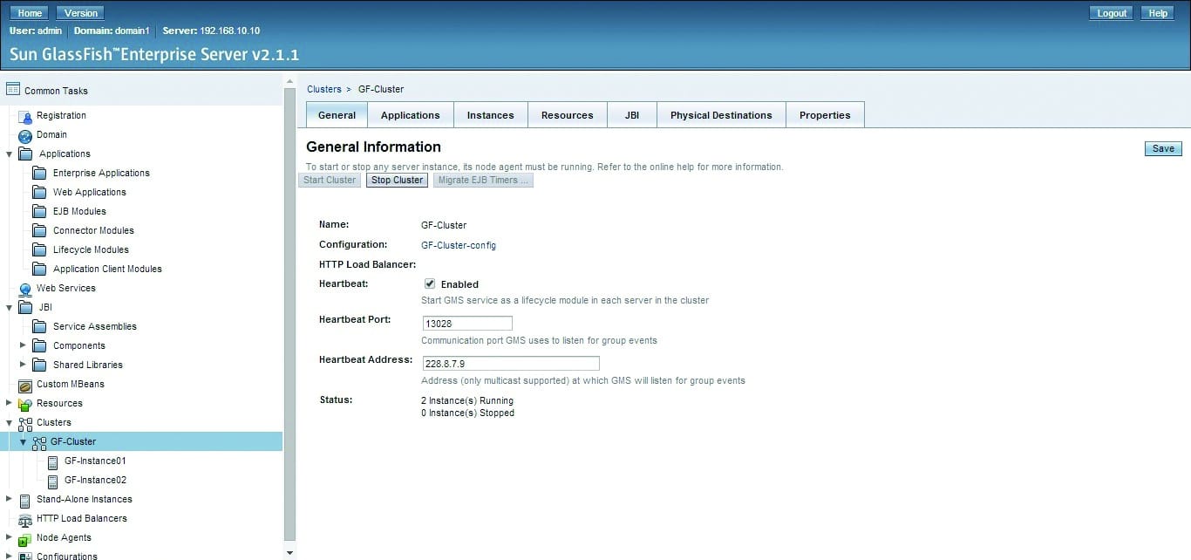
Task: Click the Web Services icon
Action: click(x=24, y=288)
